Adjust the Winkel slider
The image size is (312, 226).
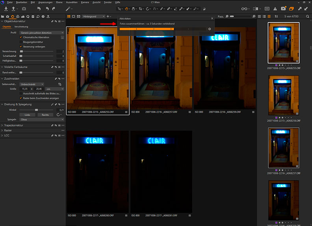36,110
